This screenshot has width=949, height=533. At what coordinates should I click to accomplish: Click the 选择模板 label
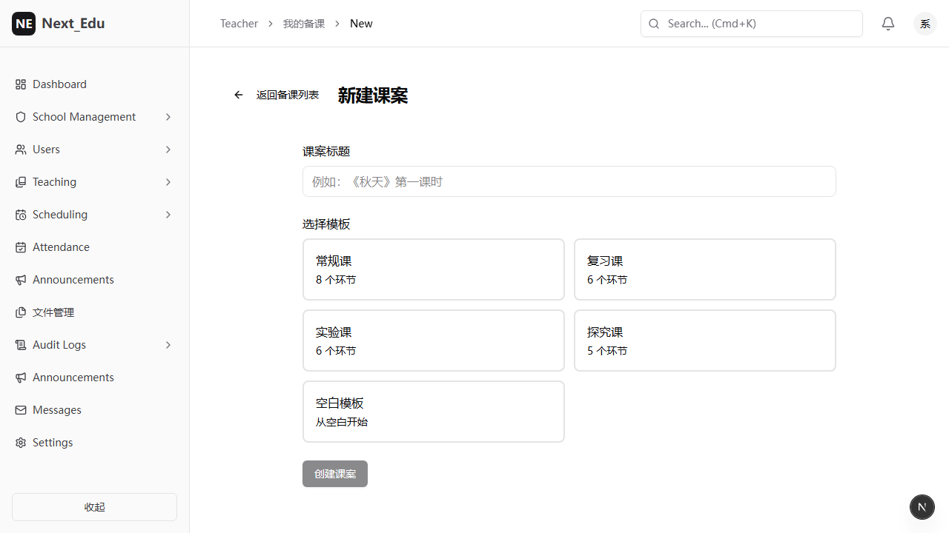pyautogui.click(x=326, y=224)
